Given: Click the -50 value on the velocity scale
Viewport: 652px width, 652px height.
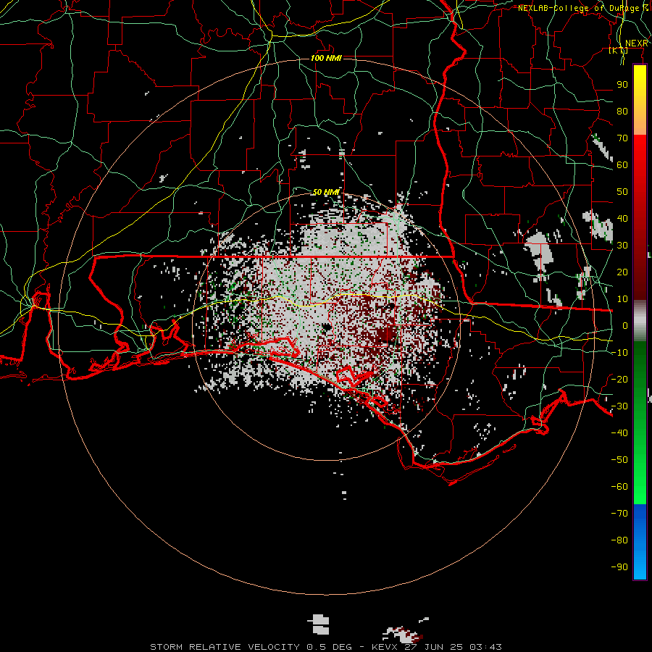Looking at the screenshot, I should pos(619,459).
